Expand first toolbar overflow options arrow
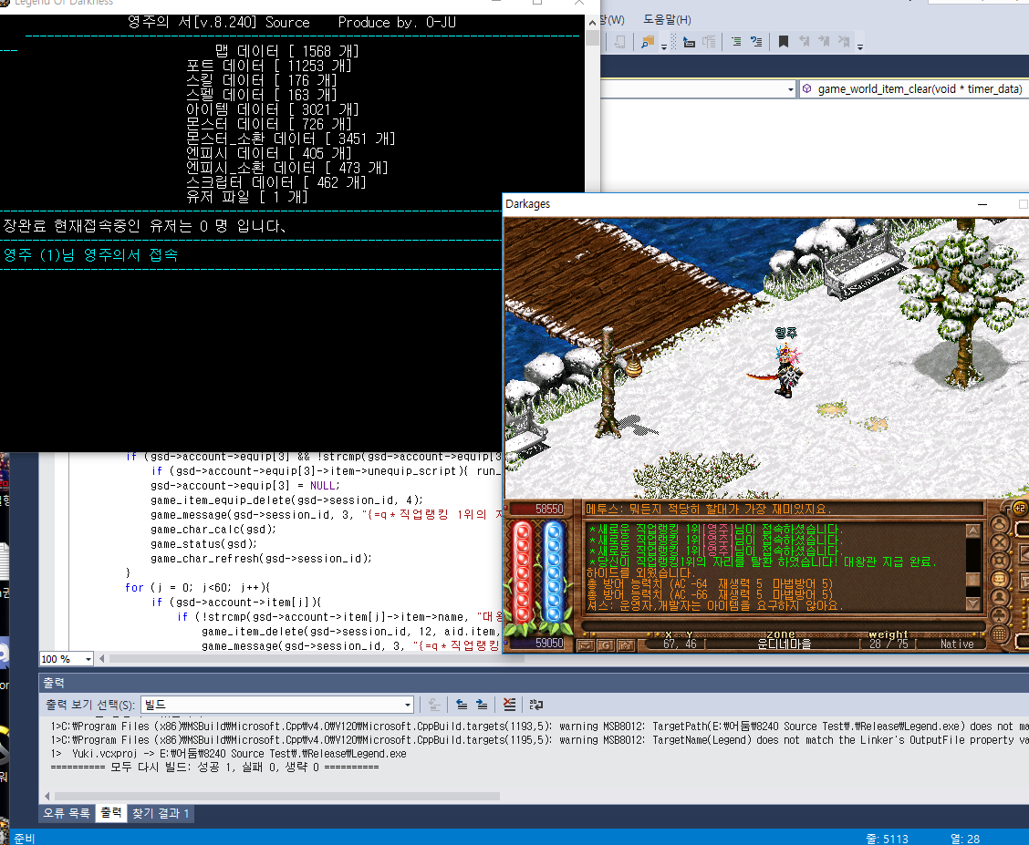This screenshot has height=845, width=1029. click(x=664, y=46)
